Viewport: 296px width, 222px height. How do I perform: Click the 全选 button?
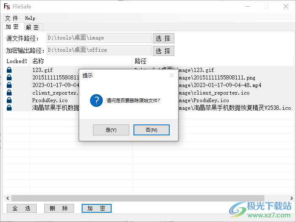point(21,208)
